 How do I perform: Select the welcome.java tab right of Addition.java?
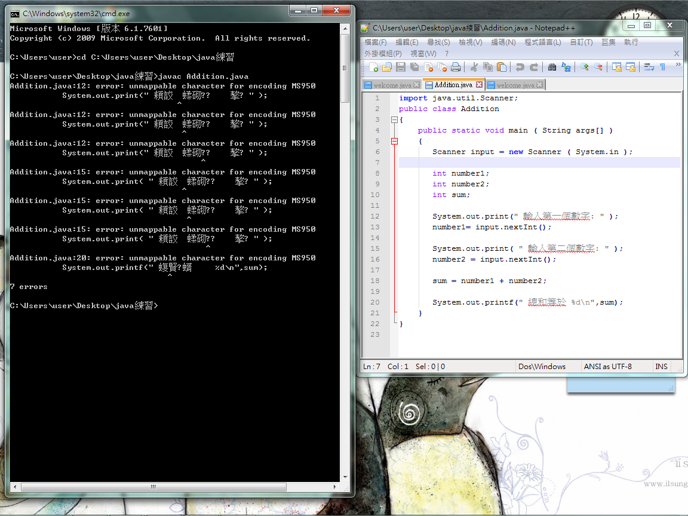pyautogui.click(x=515, y=85)
